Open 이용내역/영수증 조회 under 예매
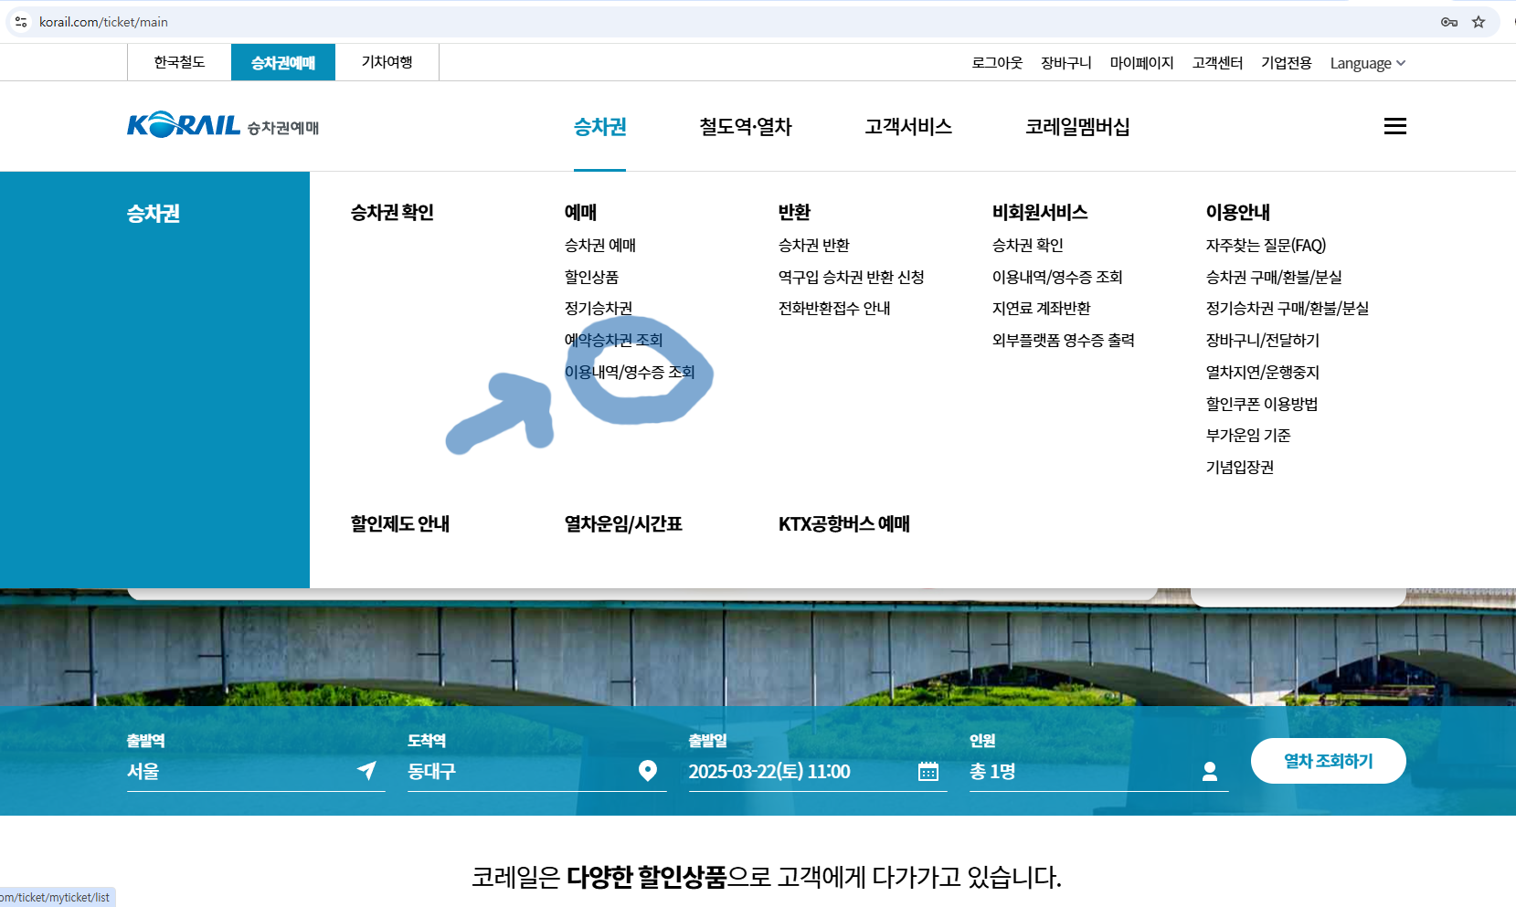 click(630, 372)
